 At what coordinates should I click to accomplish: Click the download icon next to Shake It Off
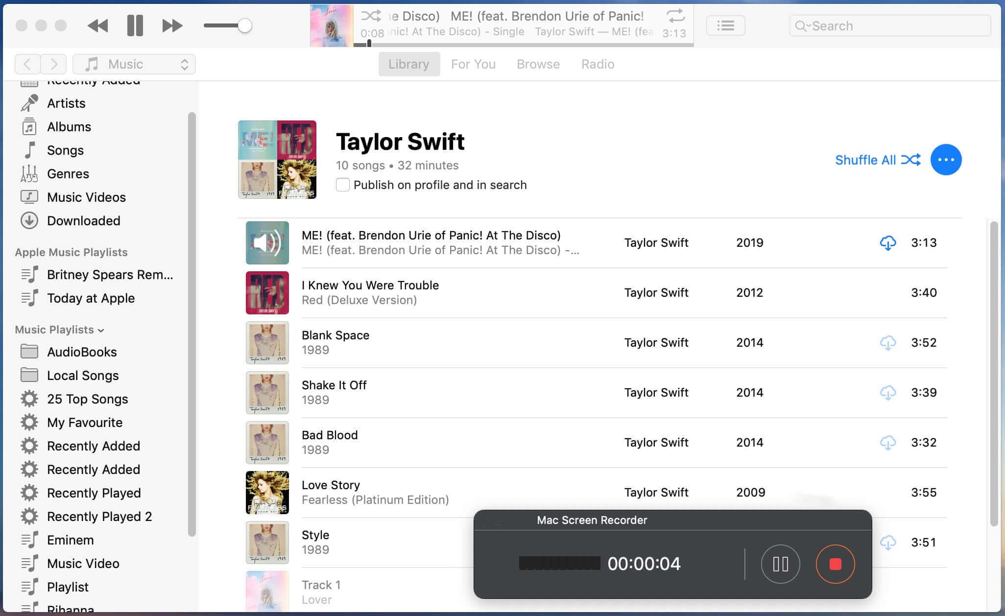888,392
